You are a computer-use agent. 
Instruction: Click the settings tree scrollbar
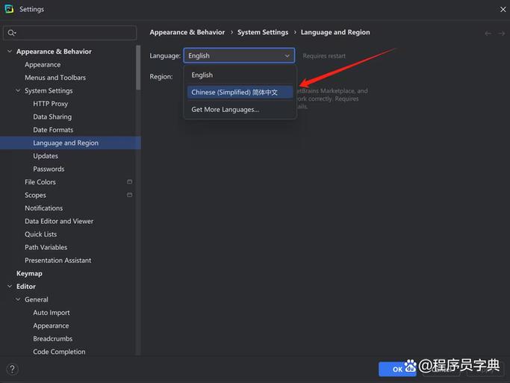pyautogui.click(x=138, y=68)
